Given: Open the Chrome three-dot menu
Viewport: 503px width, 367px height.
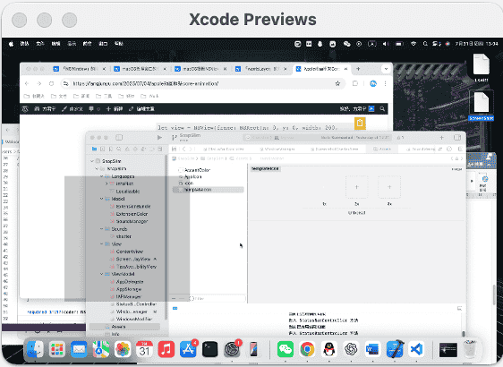Looking at the screenshot, I should pyautogui.click(x=385, y=84).
